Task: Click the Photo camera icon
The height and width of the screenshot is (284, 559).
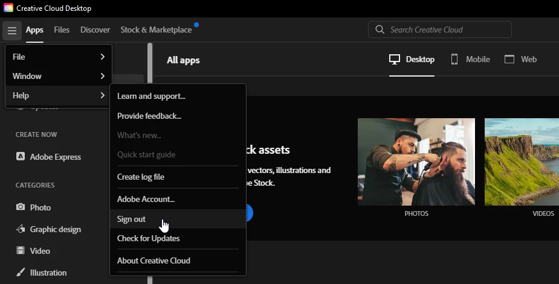Action: 21,207
